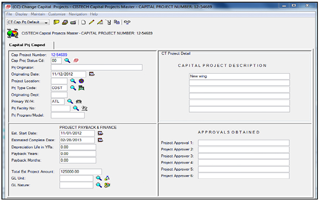
Task: Click the GL Nature field
Action: coord(76,185)
